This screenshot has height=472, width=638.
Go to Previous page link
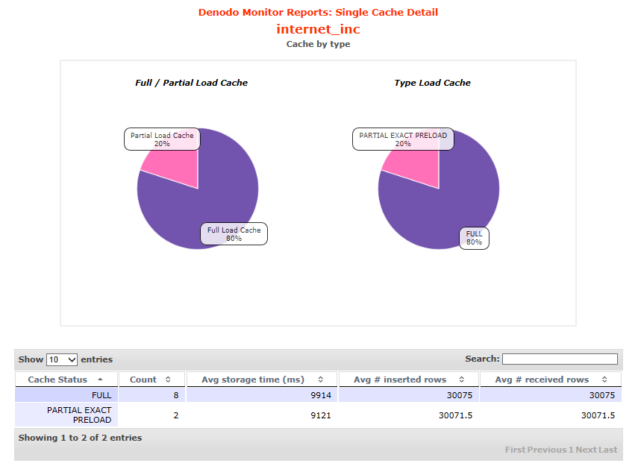(546, 450)
